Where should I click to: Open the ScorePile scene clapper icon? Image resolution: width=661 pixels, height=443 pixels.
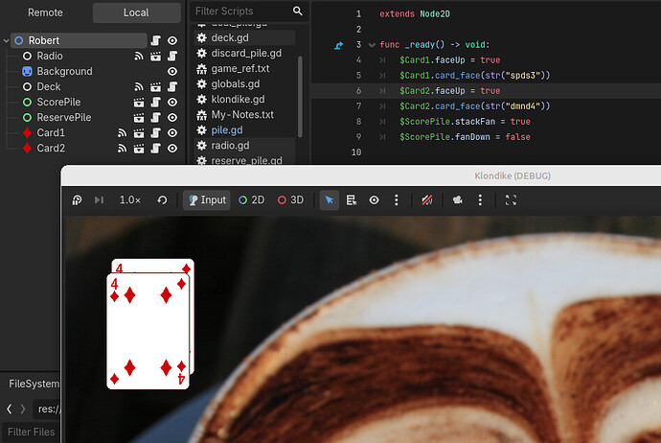(x=139, y=102)
